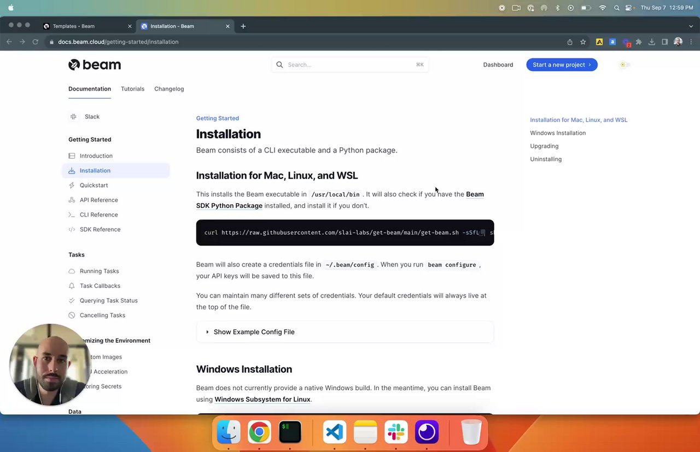Click the Getting Started breadcrumb
Screen dimensions: 700x452
[x=218, y=118]
